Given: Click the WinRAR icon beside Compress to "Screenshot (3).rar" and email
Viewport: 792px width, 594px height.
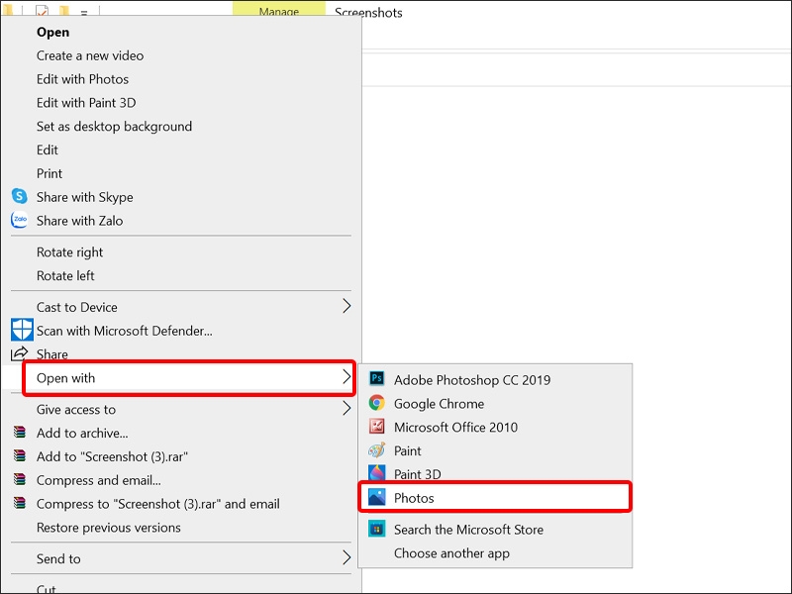Looking at the screenshot, I should click(x=19, y=503).
